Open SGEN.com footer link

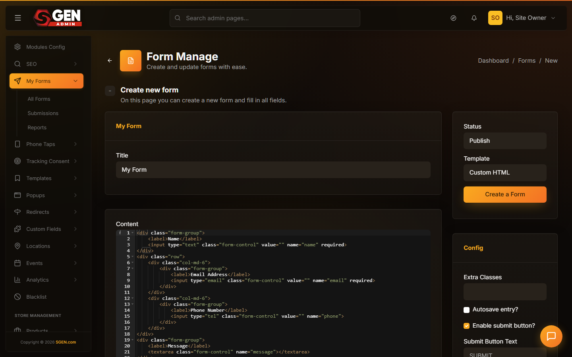tap(66, 342)
